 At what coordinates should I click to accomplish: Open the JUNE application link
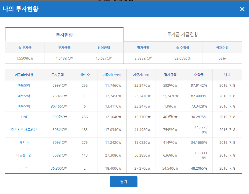click(24, 117)
